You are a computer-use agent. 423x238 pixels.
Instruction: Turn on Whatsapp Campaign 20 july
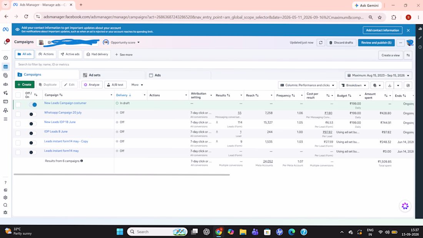tap(33, 114)
